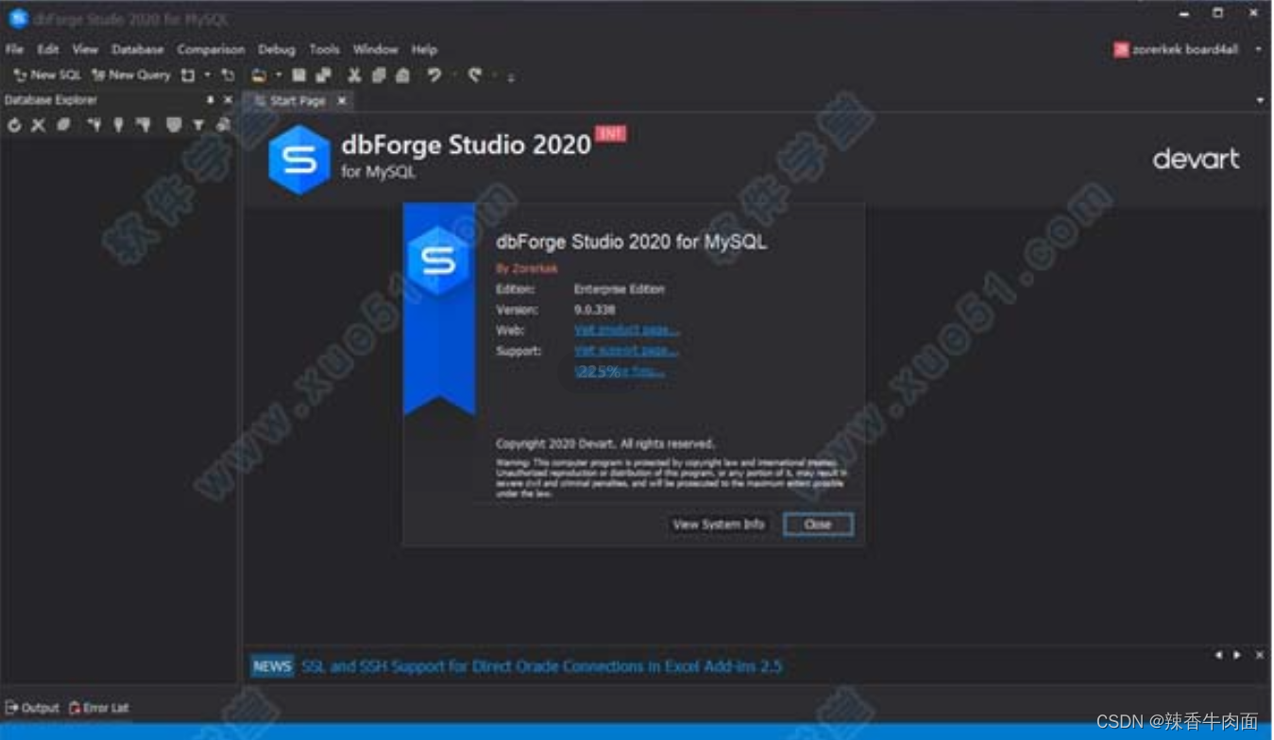Click the View System Info button
1274x740 pixels.
click(x=718, y=524)
